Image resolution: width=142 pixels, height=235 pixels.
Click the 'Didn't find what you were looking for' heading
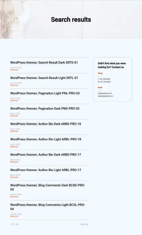point(112,65)
